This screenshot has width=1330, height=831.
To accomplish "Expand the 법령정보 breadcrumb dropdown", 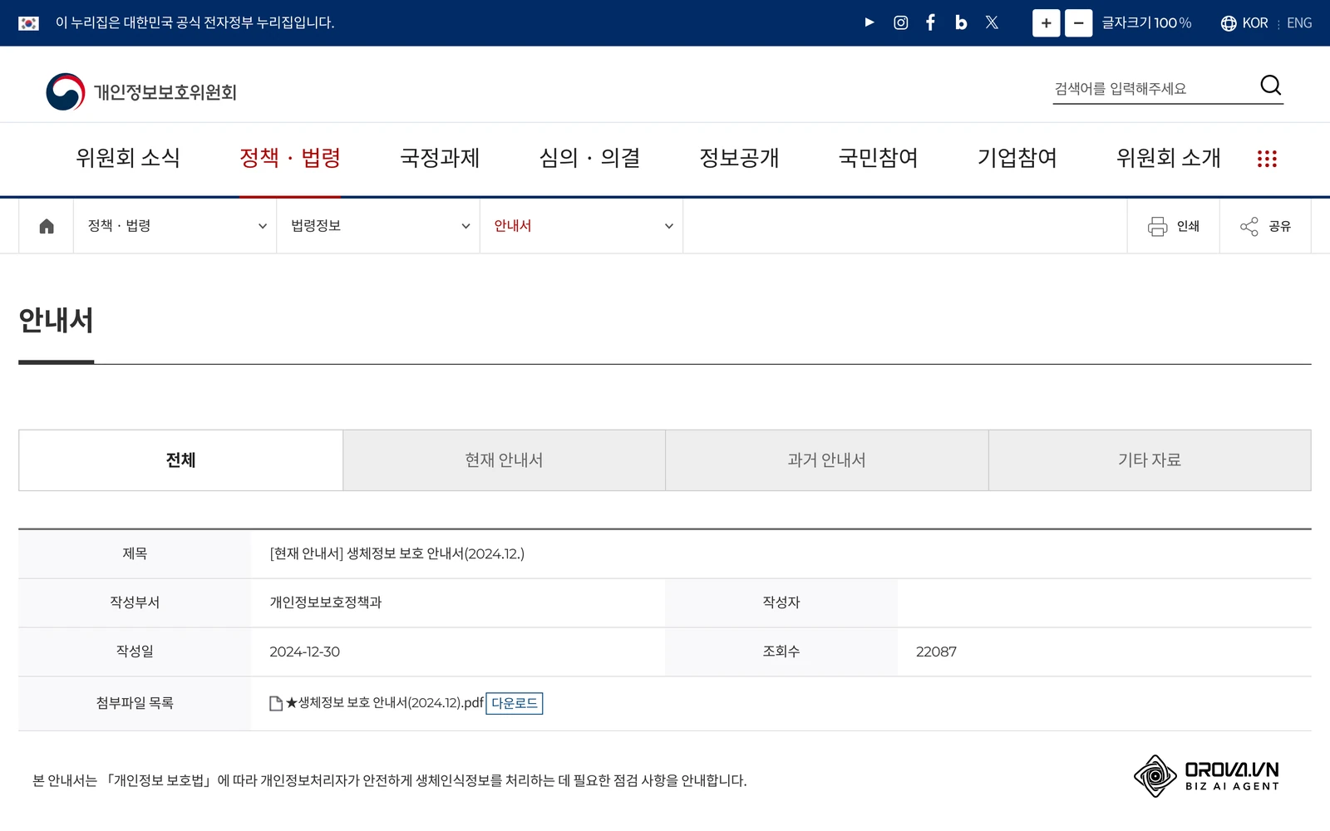I will [x=378, y=226].
